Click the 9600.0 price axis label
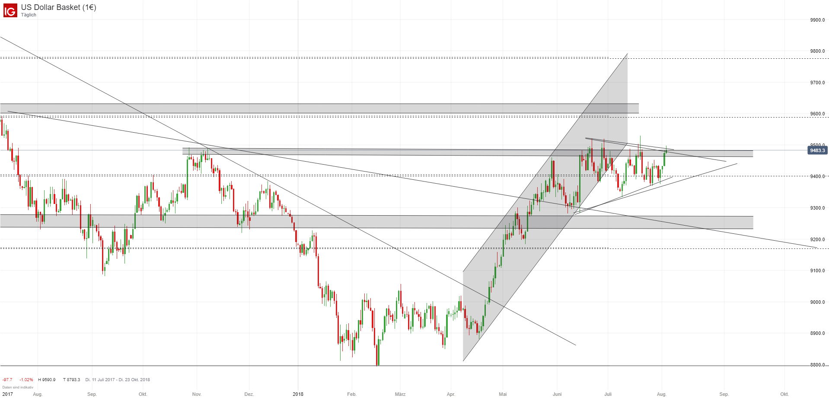The image size is (829, 398). 817,114
